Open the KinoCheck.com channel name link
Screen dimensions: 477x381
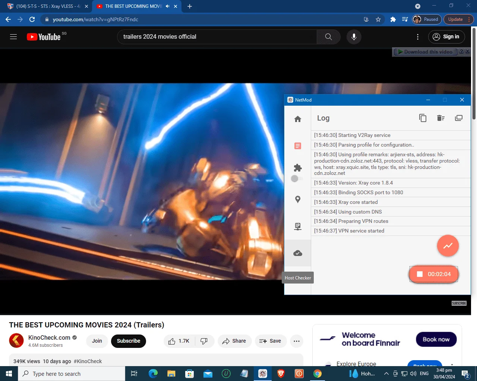(49, 337)
